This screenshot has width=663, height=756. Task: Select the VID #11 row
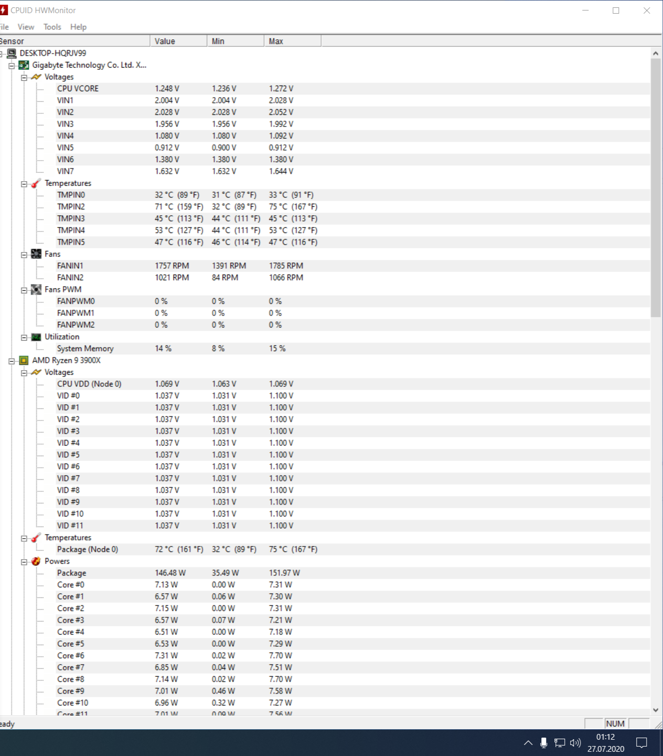click(x=353, y=526)
